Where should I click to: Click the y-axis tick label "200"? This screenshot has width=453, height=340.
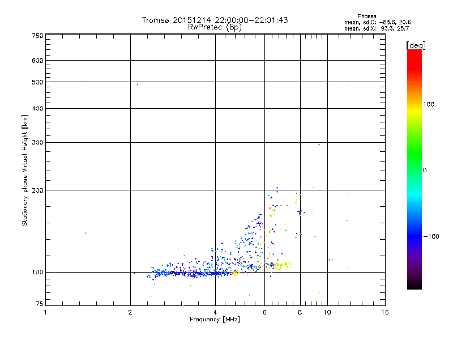(37, 190)
